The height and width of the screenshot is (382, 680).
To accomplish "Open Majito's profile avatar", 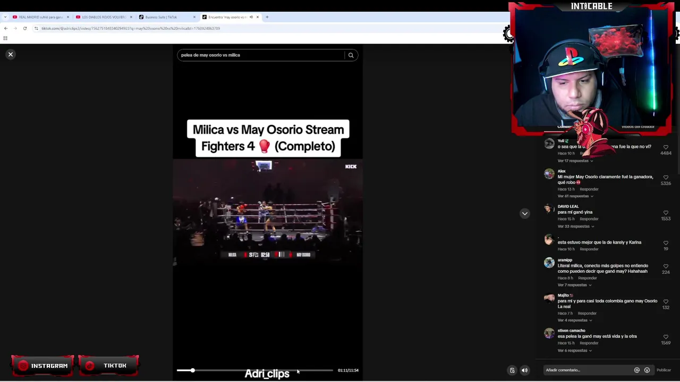I will [549, 298].
